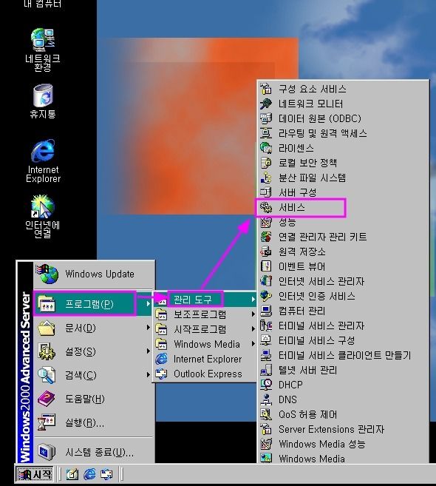Screen dimensions: 436x486
Task: Click the 컴퓨터 관리 icon
Action: click(266, 311)
